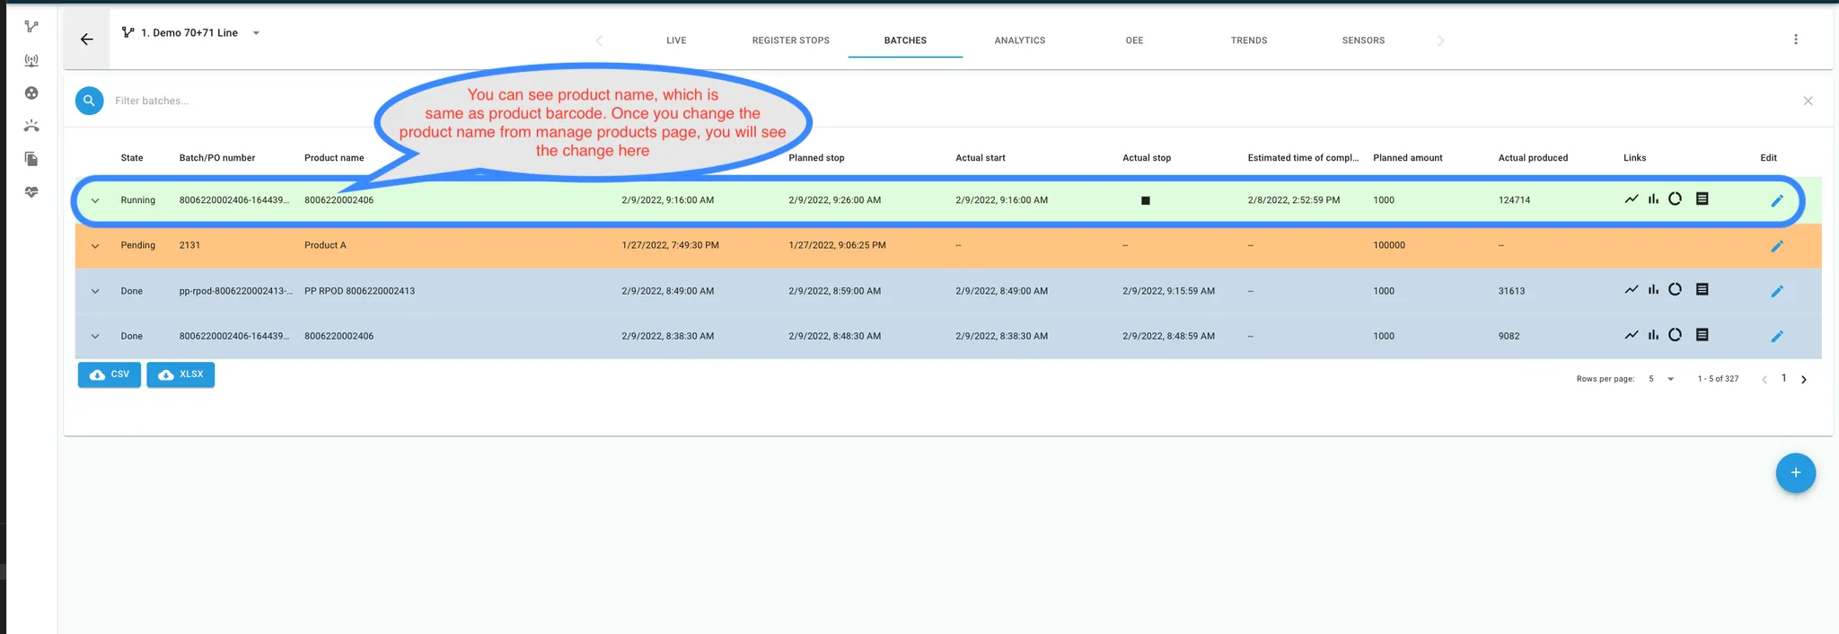Open the documents sidebar icon
This screenshot has height=634, width=1839.
31,159
